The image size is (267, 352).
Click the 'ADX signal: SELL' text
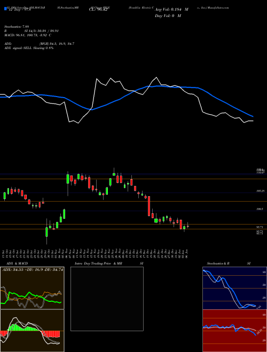(18, 48)
